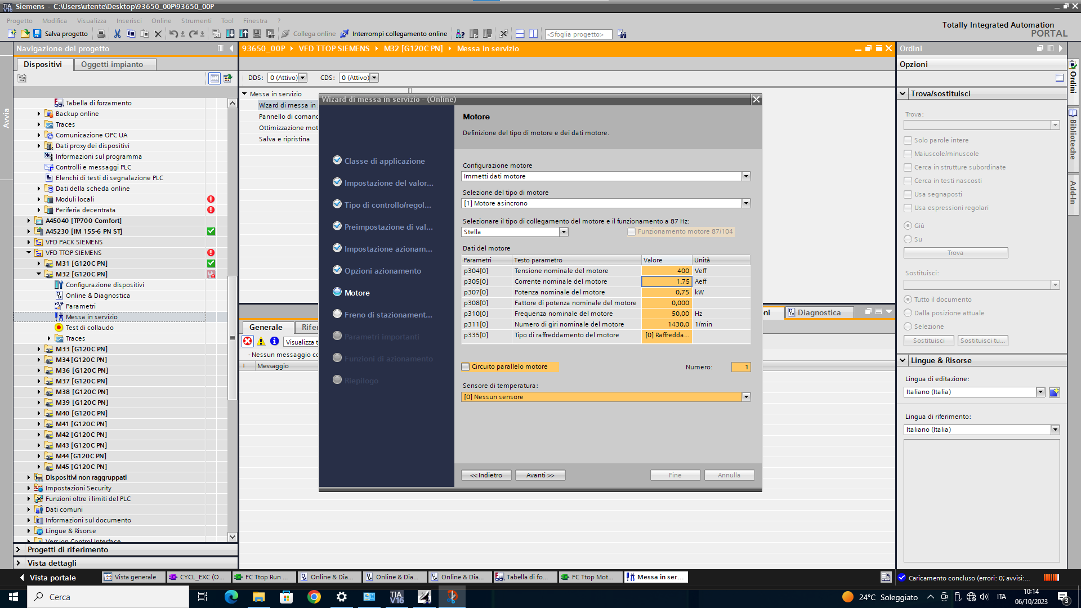Open the Sensore di temperatura dropdown

[x=746, y=397]
